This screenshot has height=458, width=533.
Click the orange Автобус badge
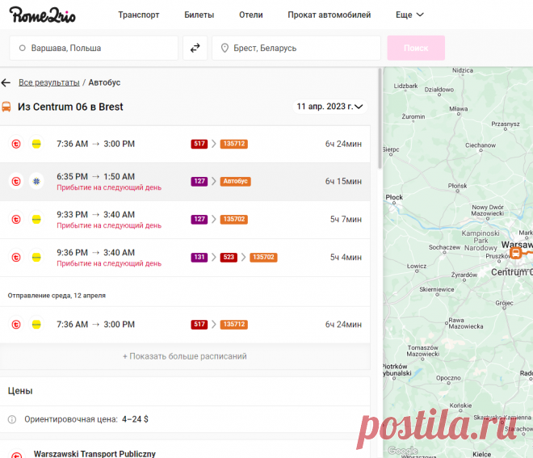pyautogui.click(x=235, y=182)
